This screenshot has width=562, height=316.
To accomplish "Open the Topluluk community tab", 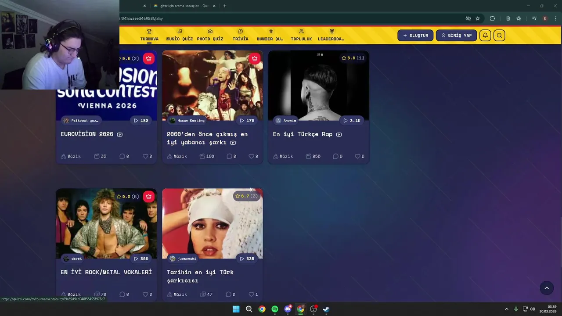I will [x=301, y=35].
